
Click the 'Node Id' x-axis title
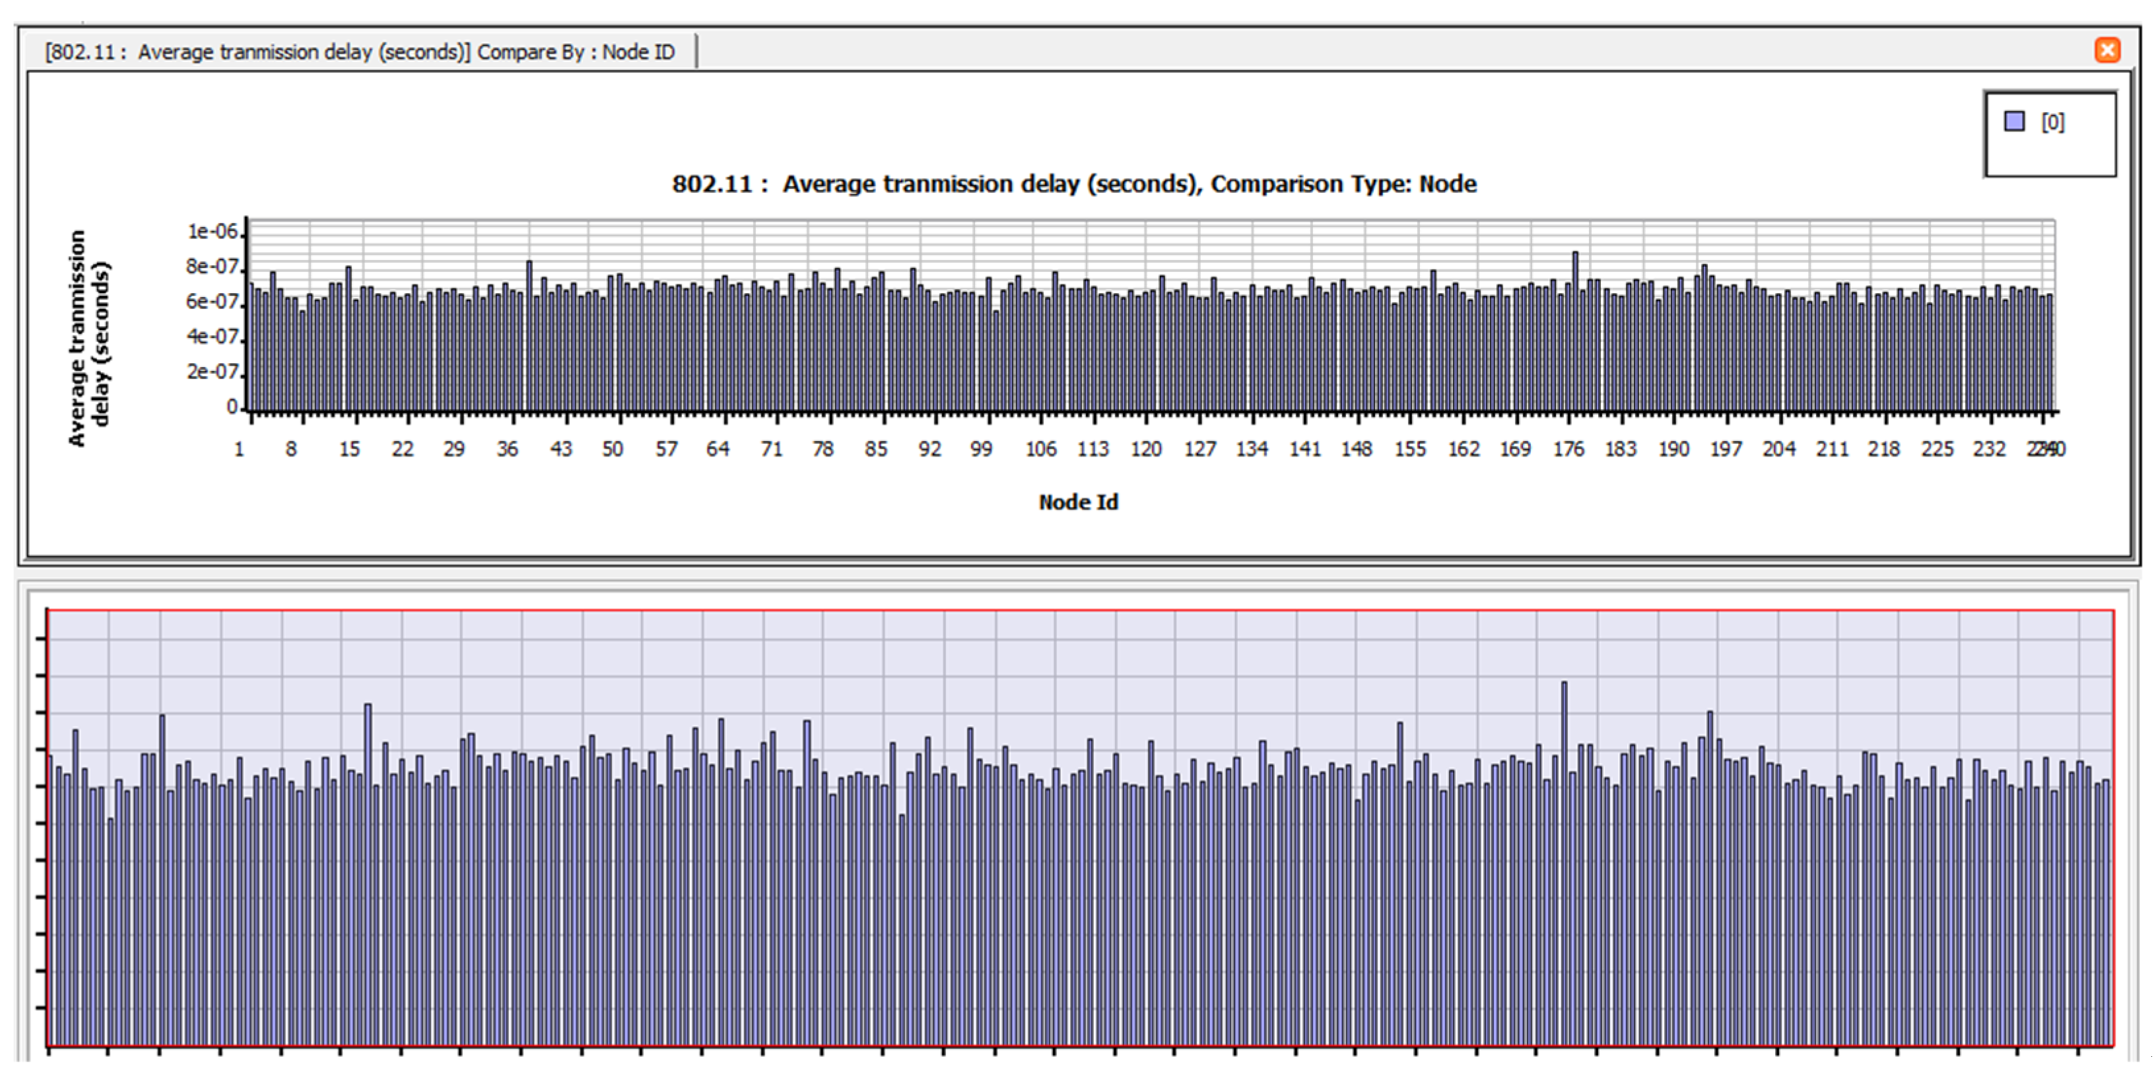point(1078,502)
